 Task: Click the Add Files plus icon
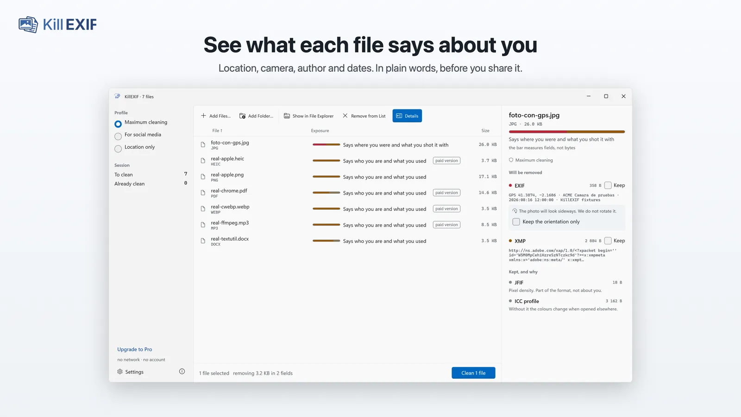click(x=203, y=116)
